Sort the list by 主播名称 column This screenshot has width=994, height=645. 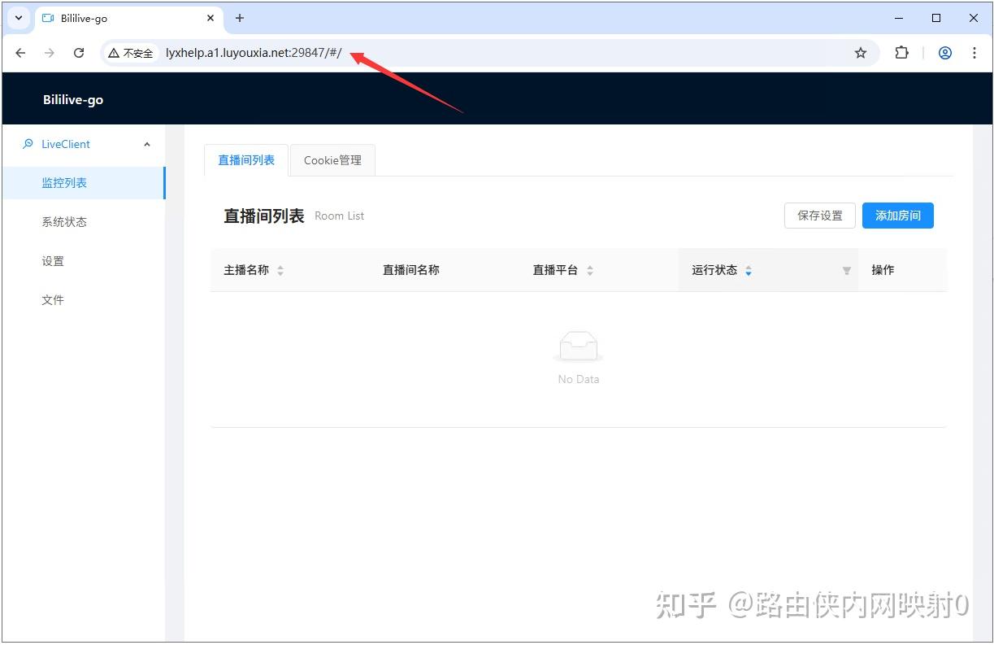pyautogui.click(x=280, y=271)
